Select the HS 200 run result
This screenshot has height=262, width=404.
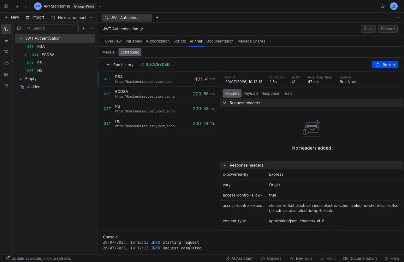[159, 123]
